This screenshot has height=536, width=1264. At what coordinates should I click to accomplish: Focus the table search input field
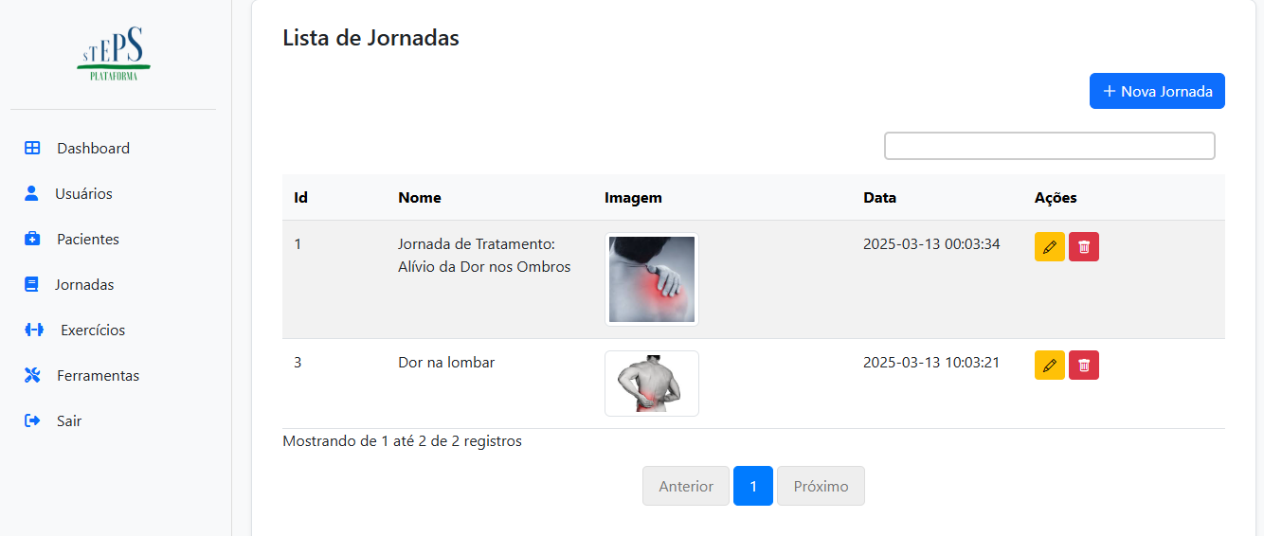(x=1049, y=146)
